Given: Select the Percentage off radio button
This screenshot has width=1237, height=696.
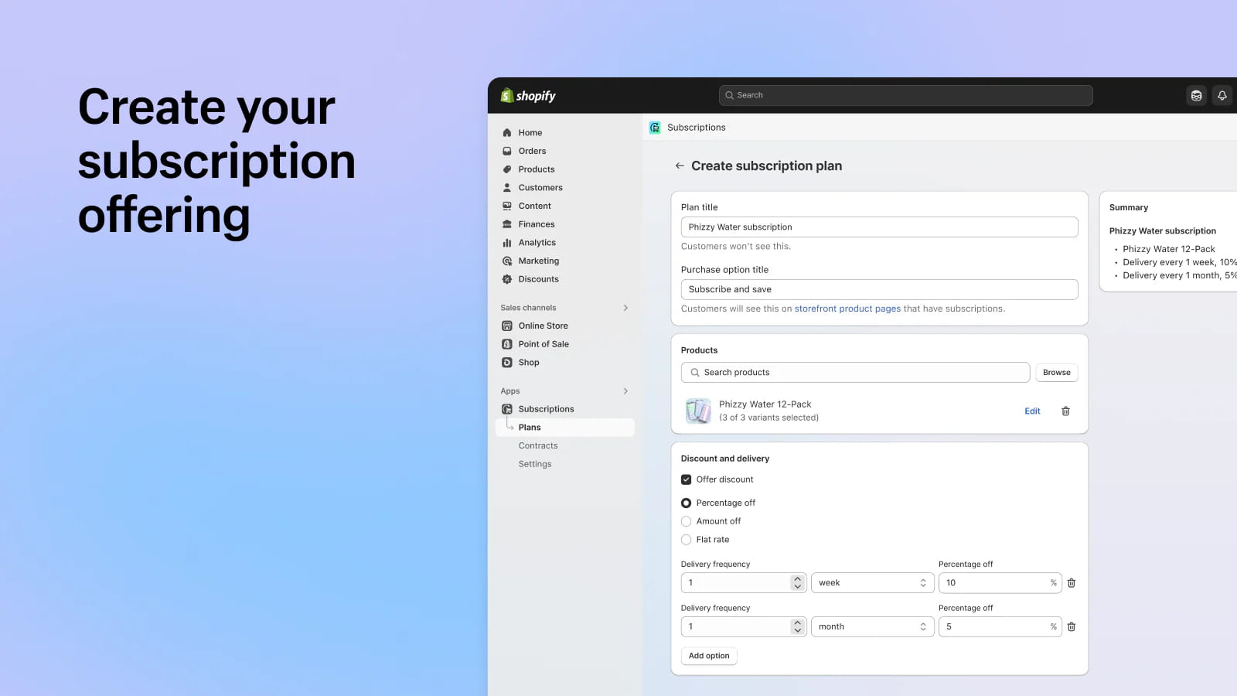Looking at the screenshot, I should point(686,503).
